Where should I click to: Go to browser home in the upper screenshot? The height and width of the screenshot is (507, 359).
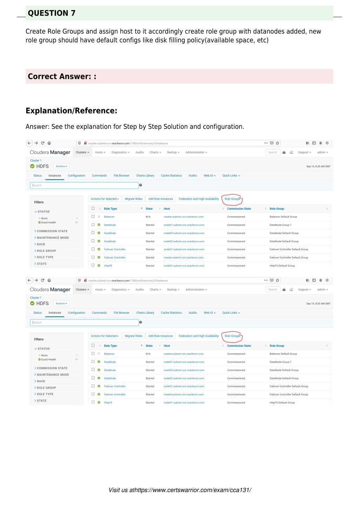coord(49,143)
